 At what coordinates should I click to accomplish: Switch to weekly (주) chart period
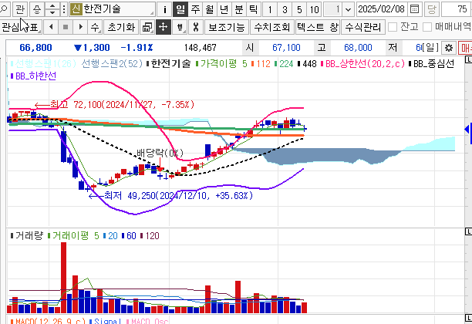tap(195, 9)
